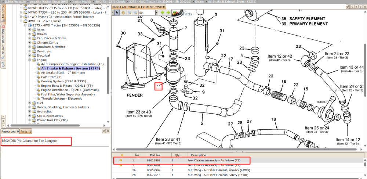367x179 pixels.
Task: Click callout number 1 on the diagram
Action: (159, 86)
